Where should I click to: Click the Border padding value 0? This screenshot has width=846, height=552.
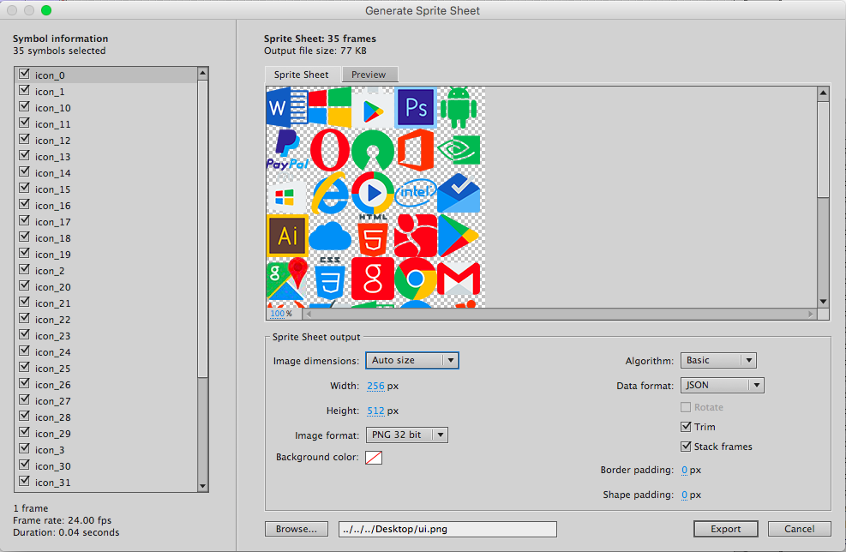pos(684,470)
